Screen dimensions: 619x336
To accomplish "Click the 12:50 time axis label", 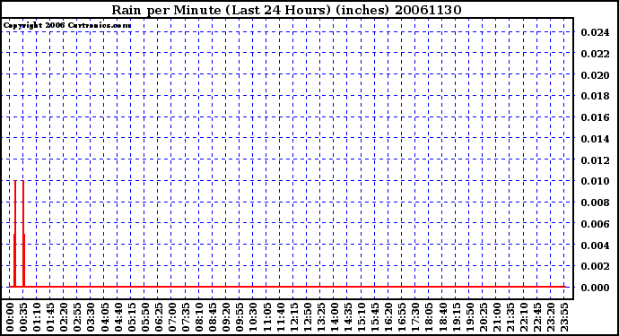I will 307,317.
